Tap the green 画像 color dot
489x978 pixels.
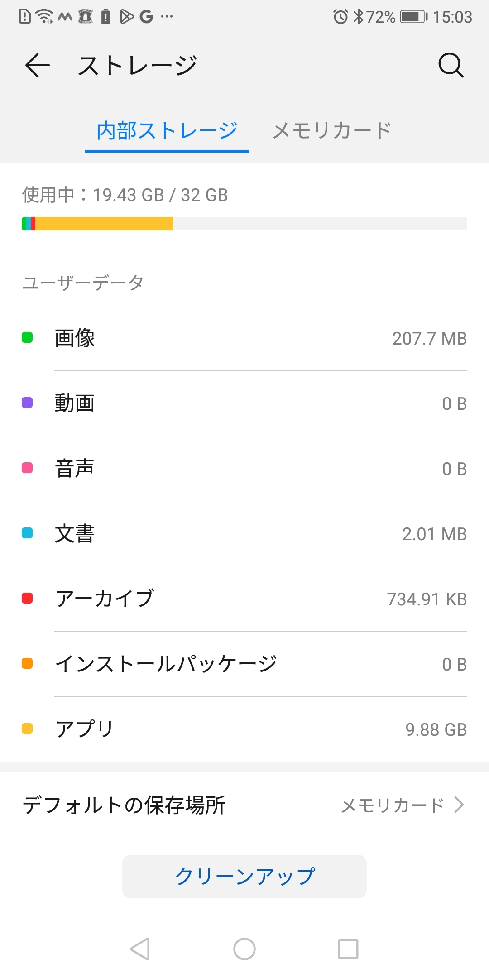click(x=27, y=338)
